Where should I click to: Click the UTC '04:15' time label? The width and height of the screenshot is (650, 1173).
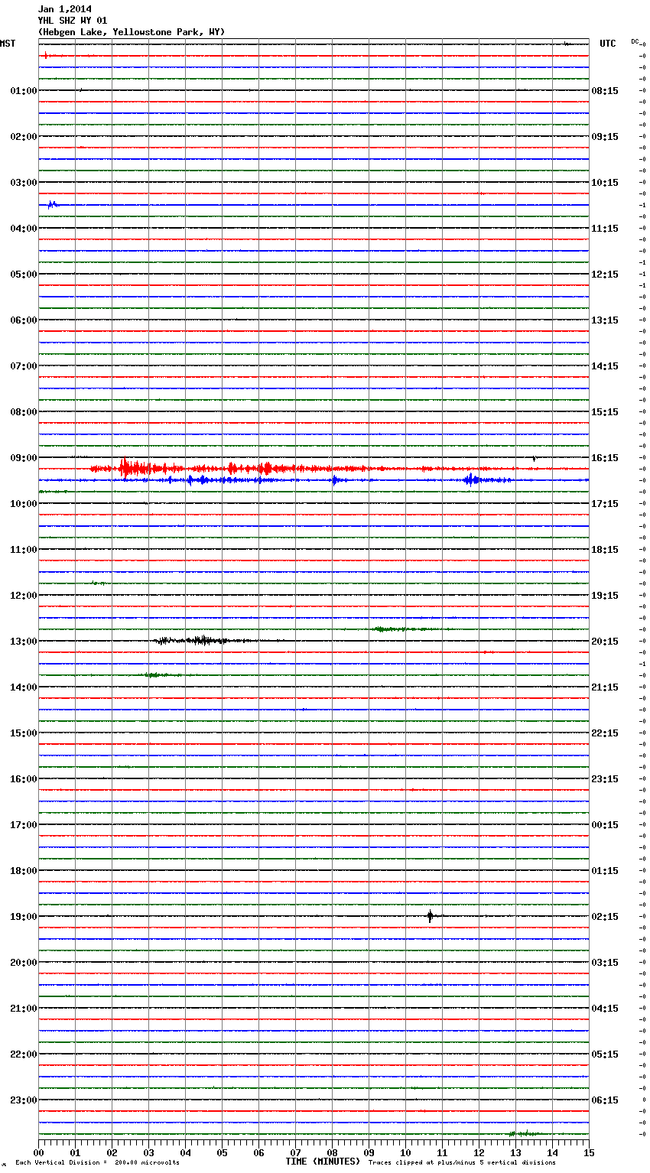[605, 1009]
